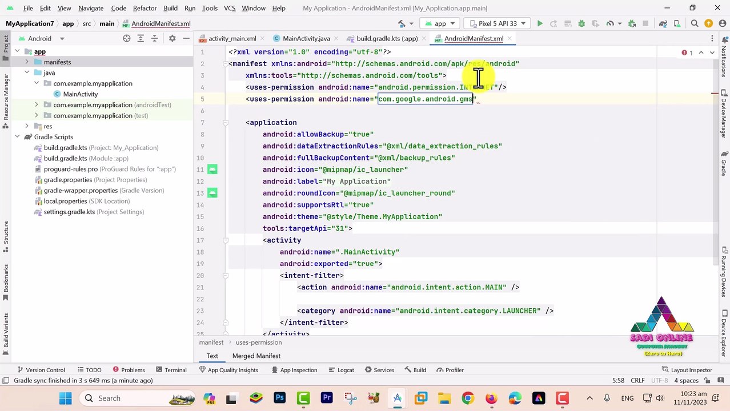Select MainActivity in the project tree
Viewport: 730px width, 411px height.
(80, 94)
